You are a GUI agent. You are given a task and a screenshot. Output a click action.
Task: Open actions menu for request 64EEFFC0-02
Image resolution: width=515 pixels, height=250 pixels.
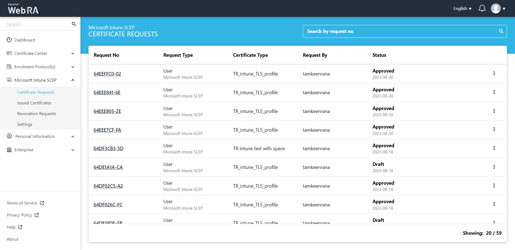[494, 74]
